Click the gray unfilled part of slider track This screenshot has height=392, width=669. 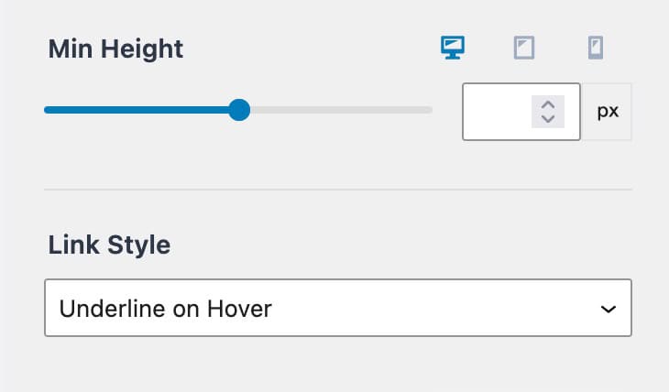coord(339,111)
